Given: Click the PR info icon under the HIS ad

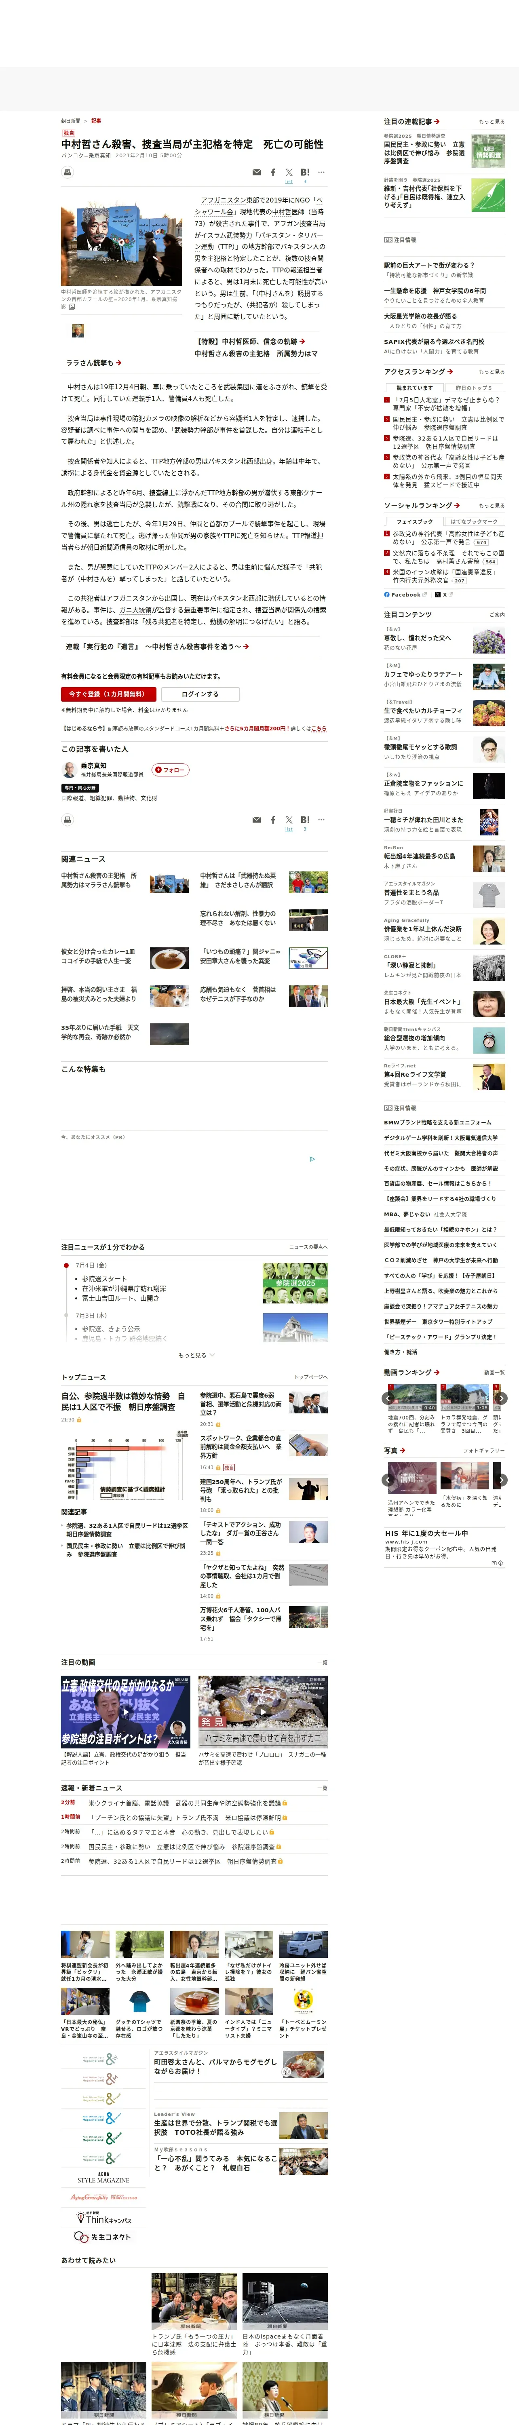Looking at the screenshot, I should pyautogui.click(x=499, y=1563).
